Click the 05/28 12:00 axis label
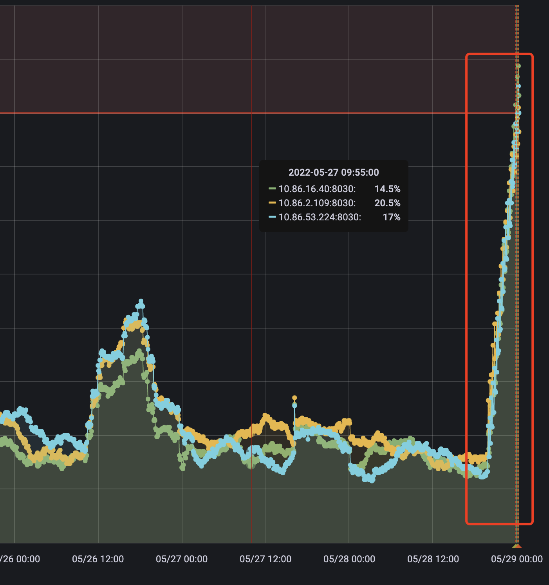The width and height of the screenshot is (549, 585). click(x=433, y=559)
